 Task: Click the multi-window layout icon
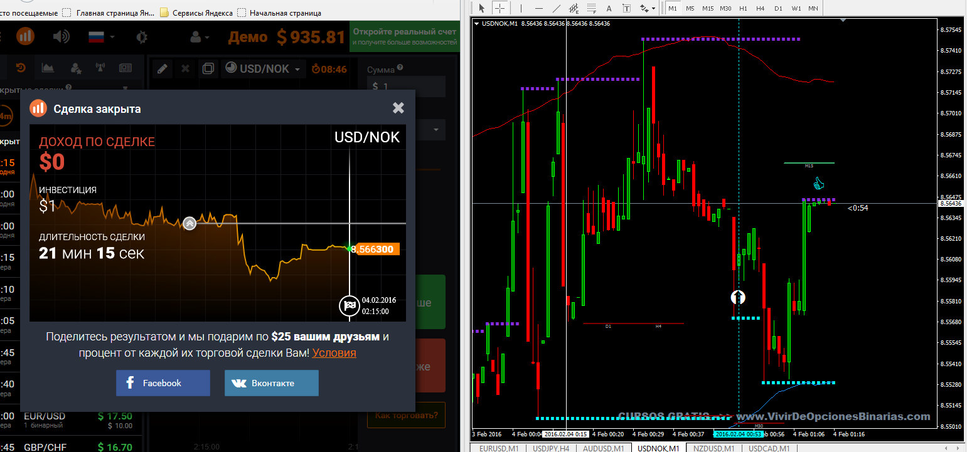tap(208, 68)
